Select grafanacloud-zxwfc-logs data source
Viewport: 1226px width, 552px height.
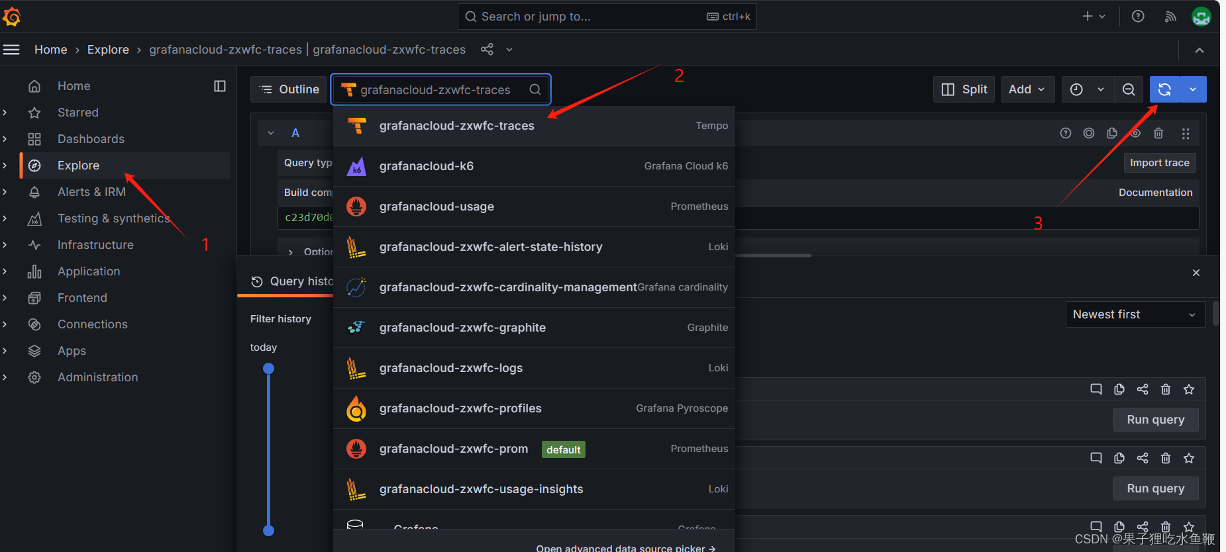534,368
